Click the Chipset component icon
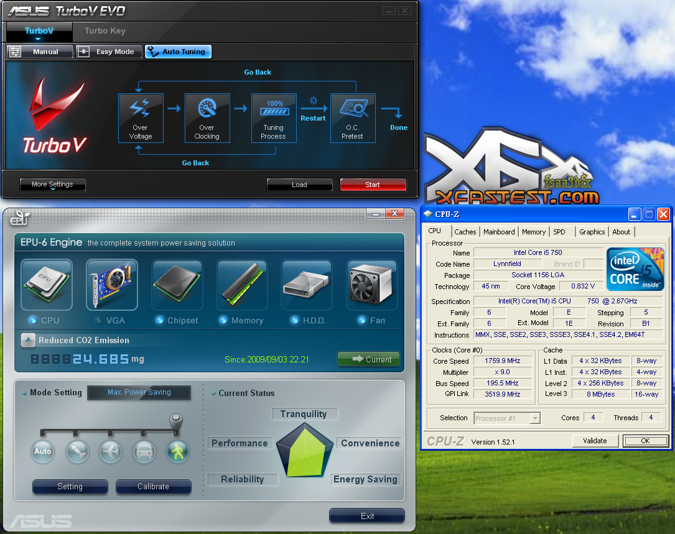 click(177, 285)
